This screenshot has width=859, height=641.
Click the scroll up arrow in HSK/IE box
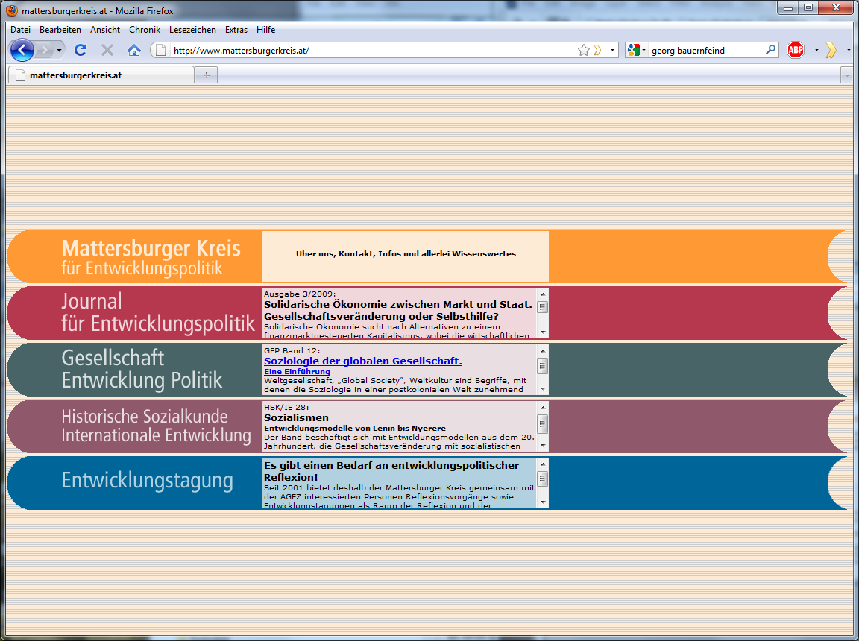pos(542,407)
